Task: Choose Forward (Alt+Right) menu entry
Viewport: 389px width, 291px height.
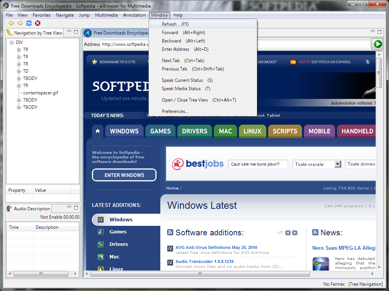Action: coord(203,33)
